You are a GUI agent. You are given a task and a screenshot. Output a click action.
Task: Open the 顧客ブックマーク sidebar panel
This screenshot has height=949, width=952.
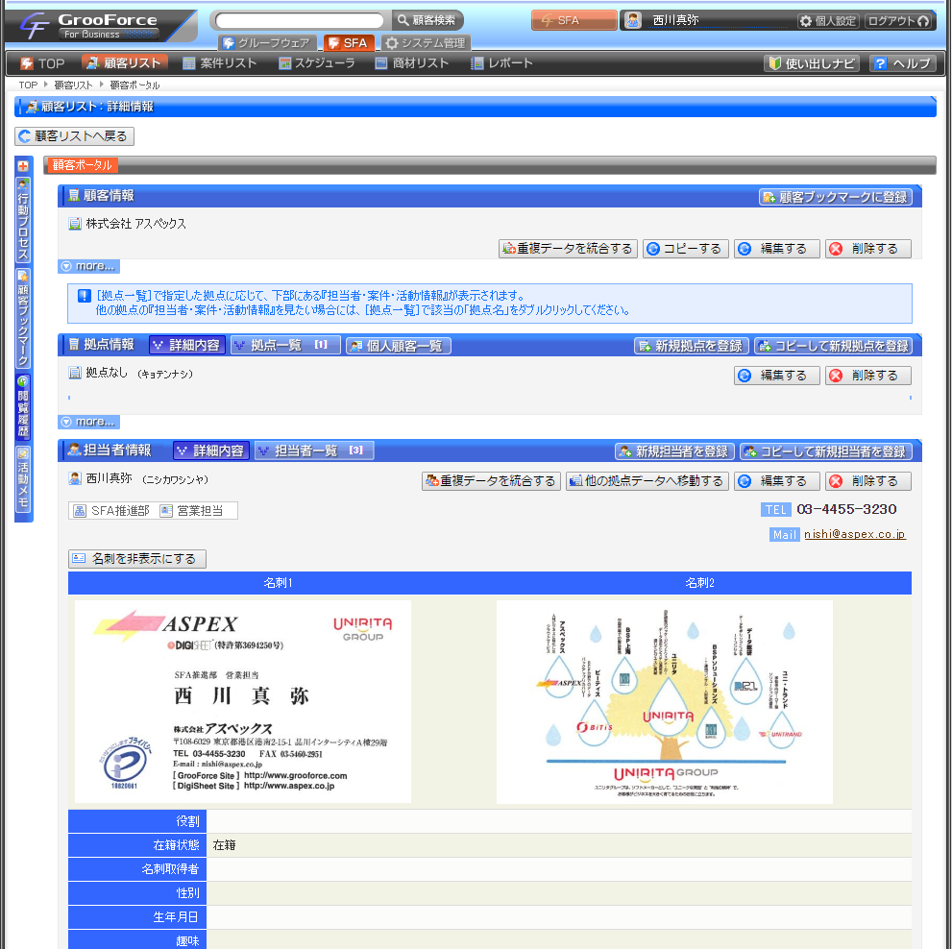pyautogui.click(x=23, y=318)
